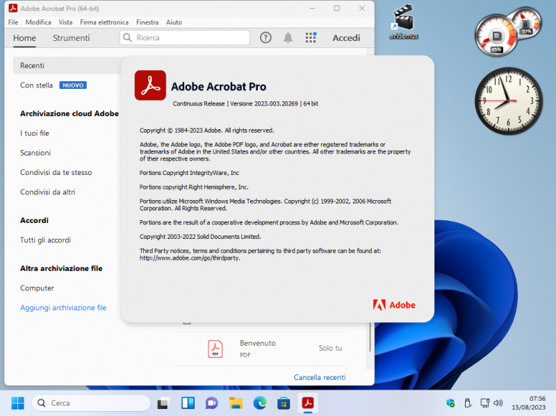Open Condivisi da te stesso

tap(56, 172)
